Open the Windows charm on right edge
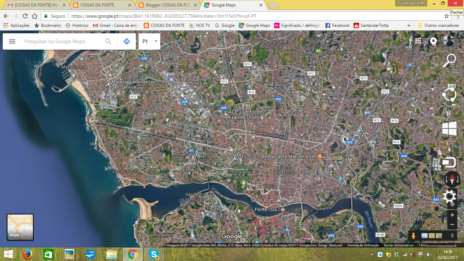 pos(449,129)
